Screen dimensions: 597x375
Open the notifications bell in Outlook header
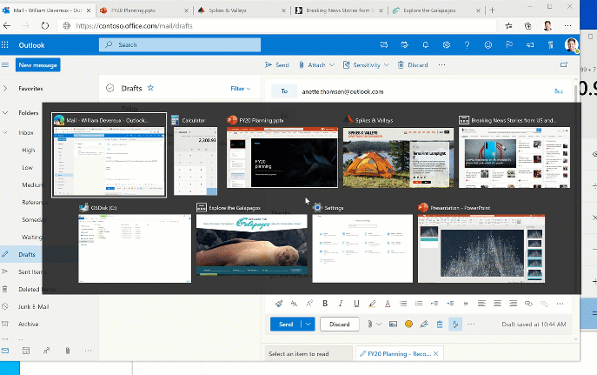pos(425,45)
